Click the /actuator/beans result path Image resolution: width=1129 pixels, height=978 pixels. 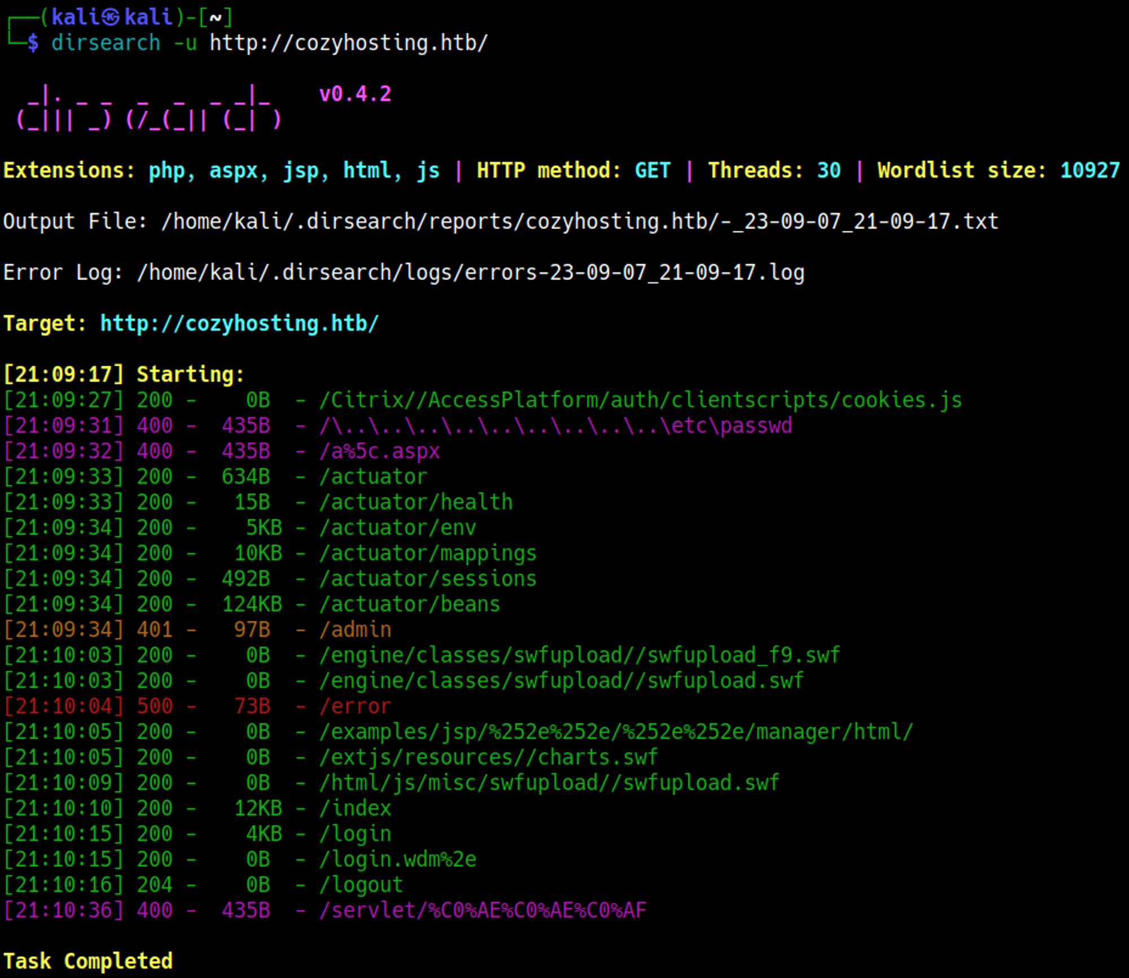[x=409, y=604]
